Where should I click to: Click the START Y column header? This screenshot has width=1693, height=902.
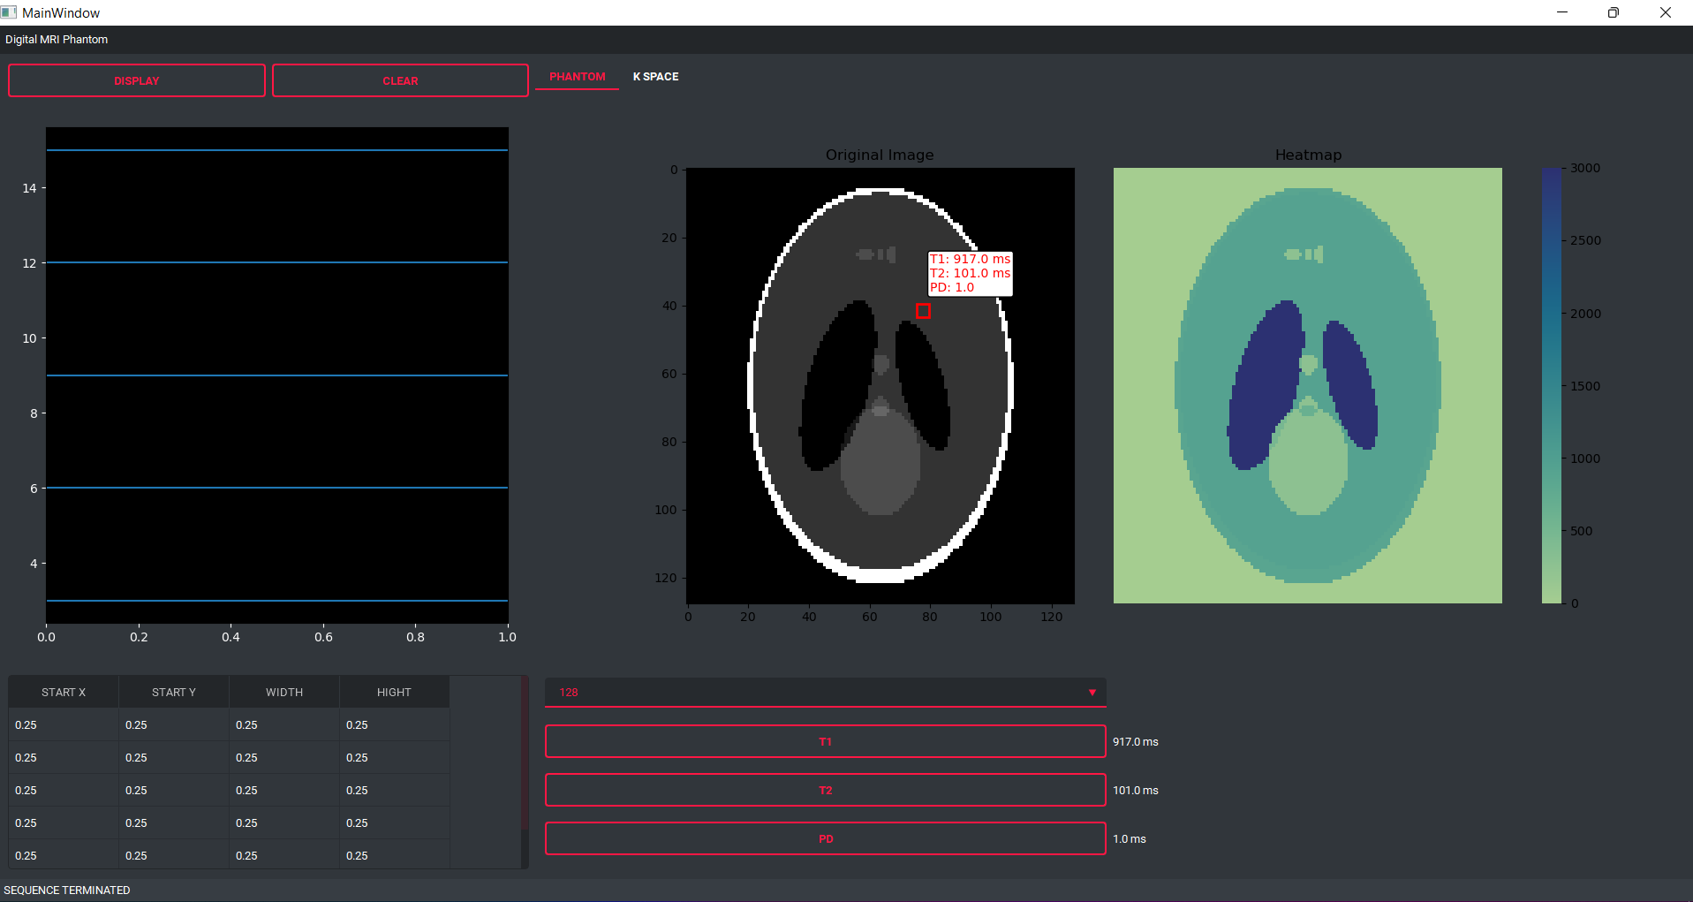[173, 692]
